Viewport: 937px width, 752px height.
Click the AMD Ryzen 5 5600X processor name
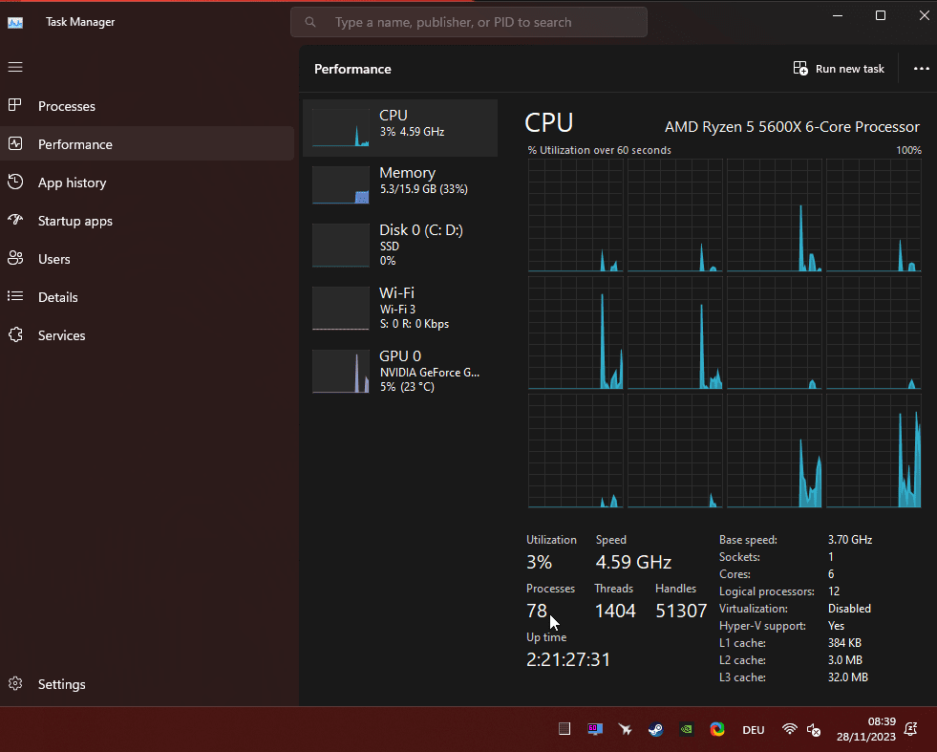coord(792,127)
